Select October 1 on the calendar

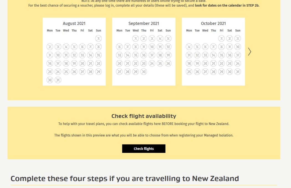[221, 38]
